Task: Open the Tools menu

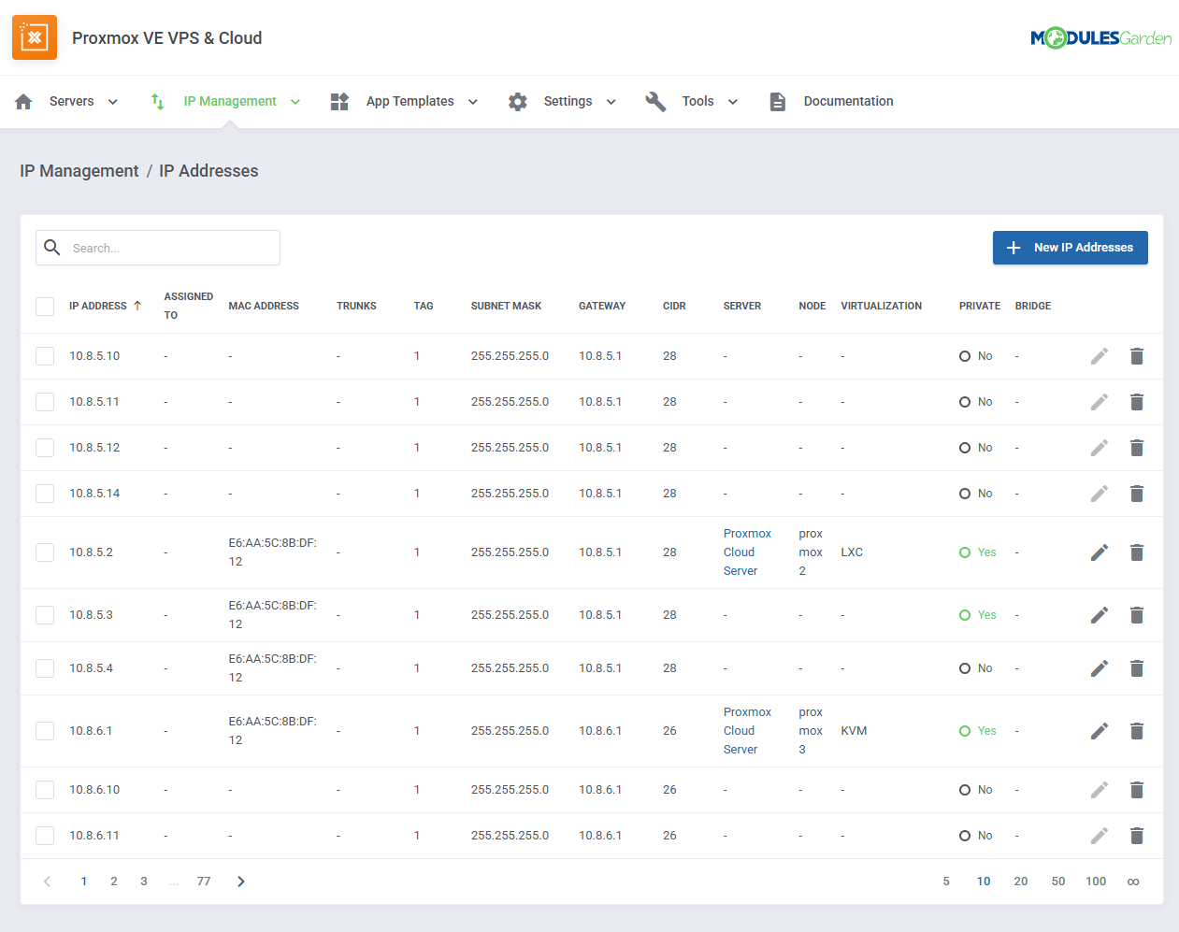Action: [x=697, y=101]
